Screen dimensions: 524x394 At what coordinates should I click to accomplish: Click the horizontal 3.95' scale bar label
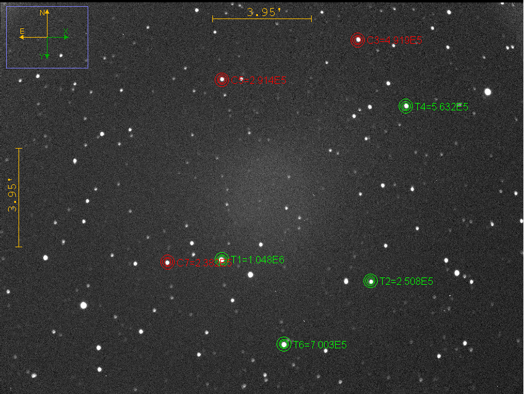[264, 12]
